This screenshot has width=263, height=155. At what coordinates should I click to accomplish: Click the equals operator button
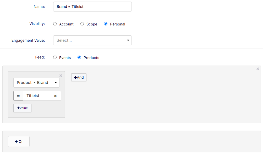[x=18, y=96]
